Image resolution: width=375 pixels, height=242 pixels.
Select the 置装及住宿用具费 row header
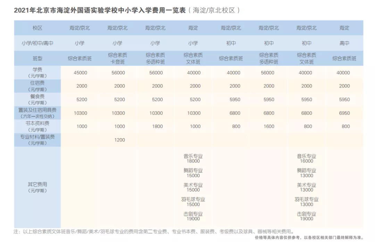37,113
